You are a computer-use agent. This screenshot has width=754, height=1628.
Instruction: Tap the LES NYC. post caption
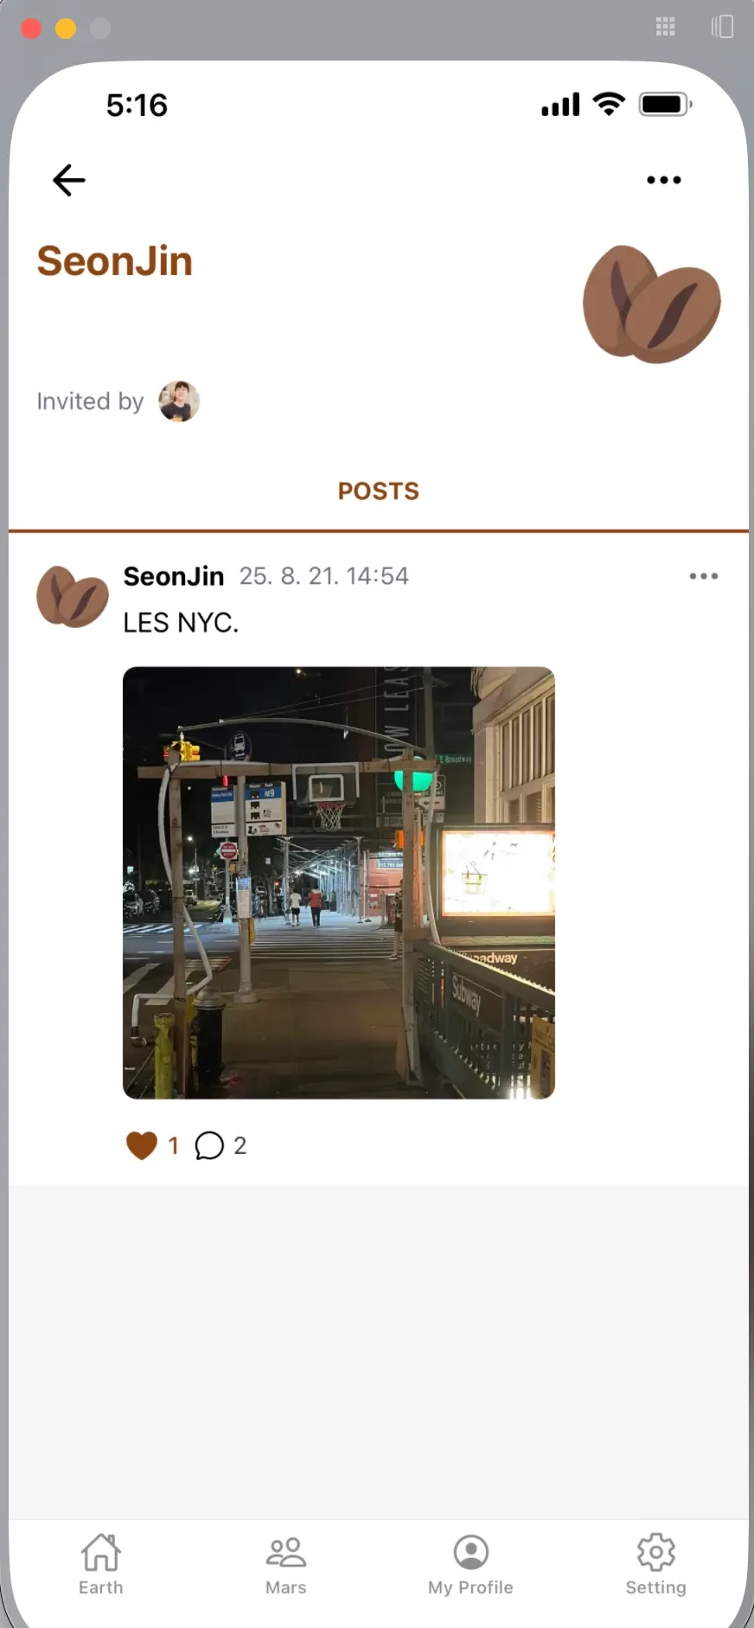181,623
